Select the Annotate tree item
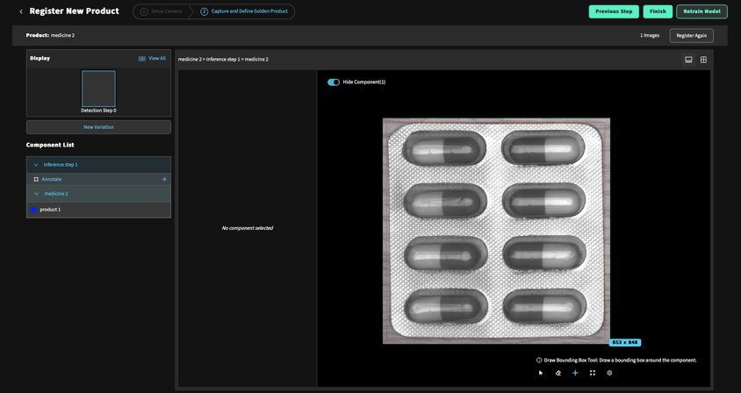Image resolution: width=741 pixels, height=393 pixels. tap(52, 179)
